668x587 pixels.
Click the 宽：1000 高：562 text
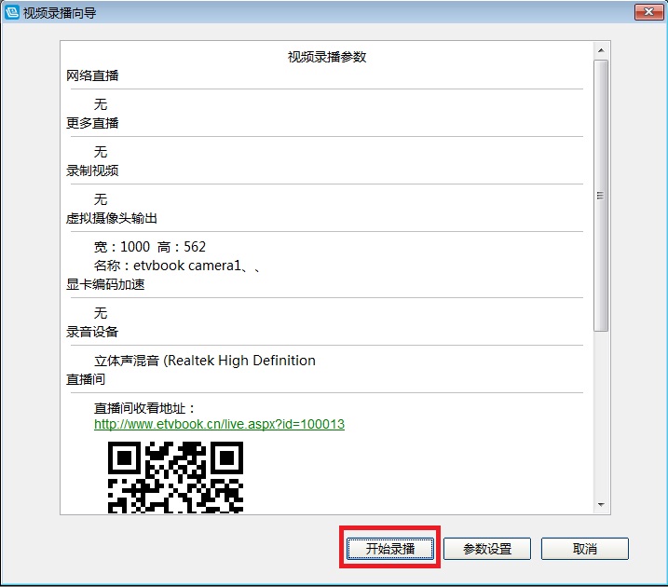click(150, 247)
